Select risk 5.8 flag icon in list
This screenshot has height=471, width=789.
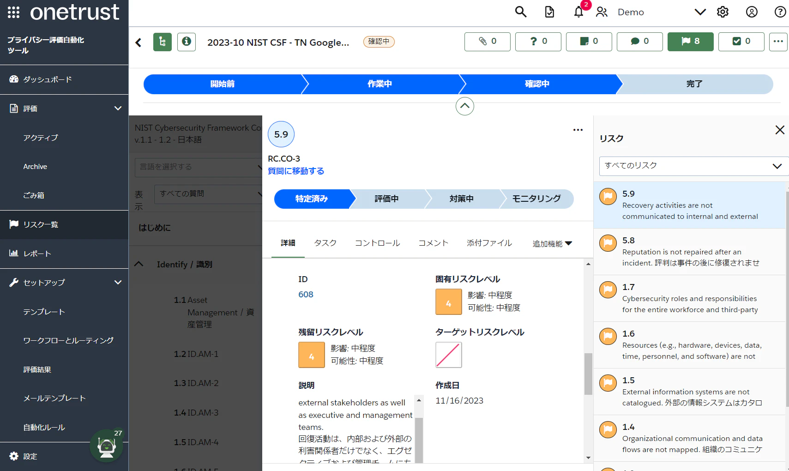pyautogui.click(x=608, y=243)
